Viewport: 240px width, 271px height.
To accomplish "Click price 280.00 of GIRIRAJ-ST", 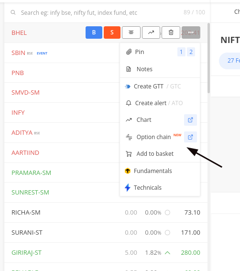I will point(191,253).
